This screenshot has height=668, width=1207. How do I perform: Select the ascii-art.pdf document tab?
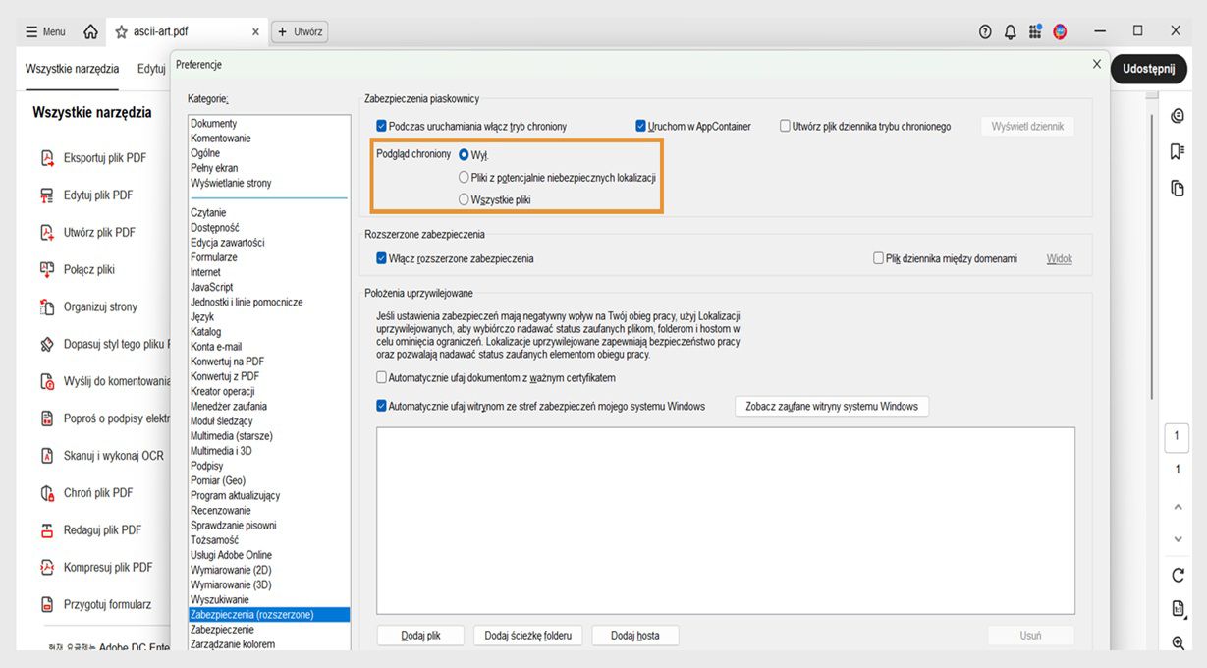[187, 31]
